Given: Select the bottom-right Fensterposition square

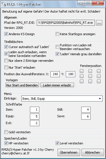Looking at the screenshot, I should click(x=99, y=81).
